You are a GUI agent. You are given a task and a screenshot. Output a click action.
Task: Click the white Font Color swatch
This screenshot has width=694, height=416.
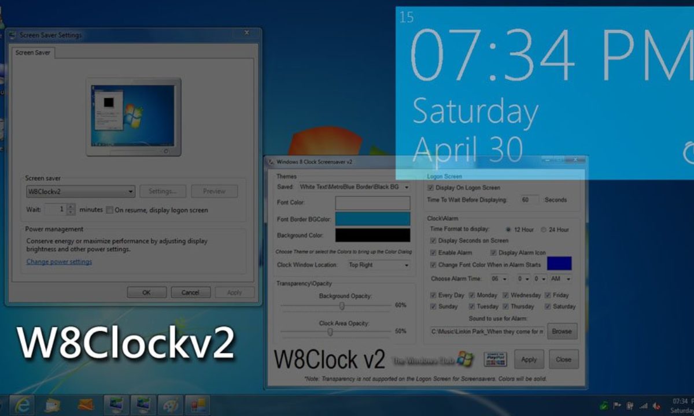tap(372, 203)
